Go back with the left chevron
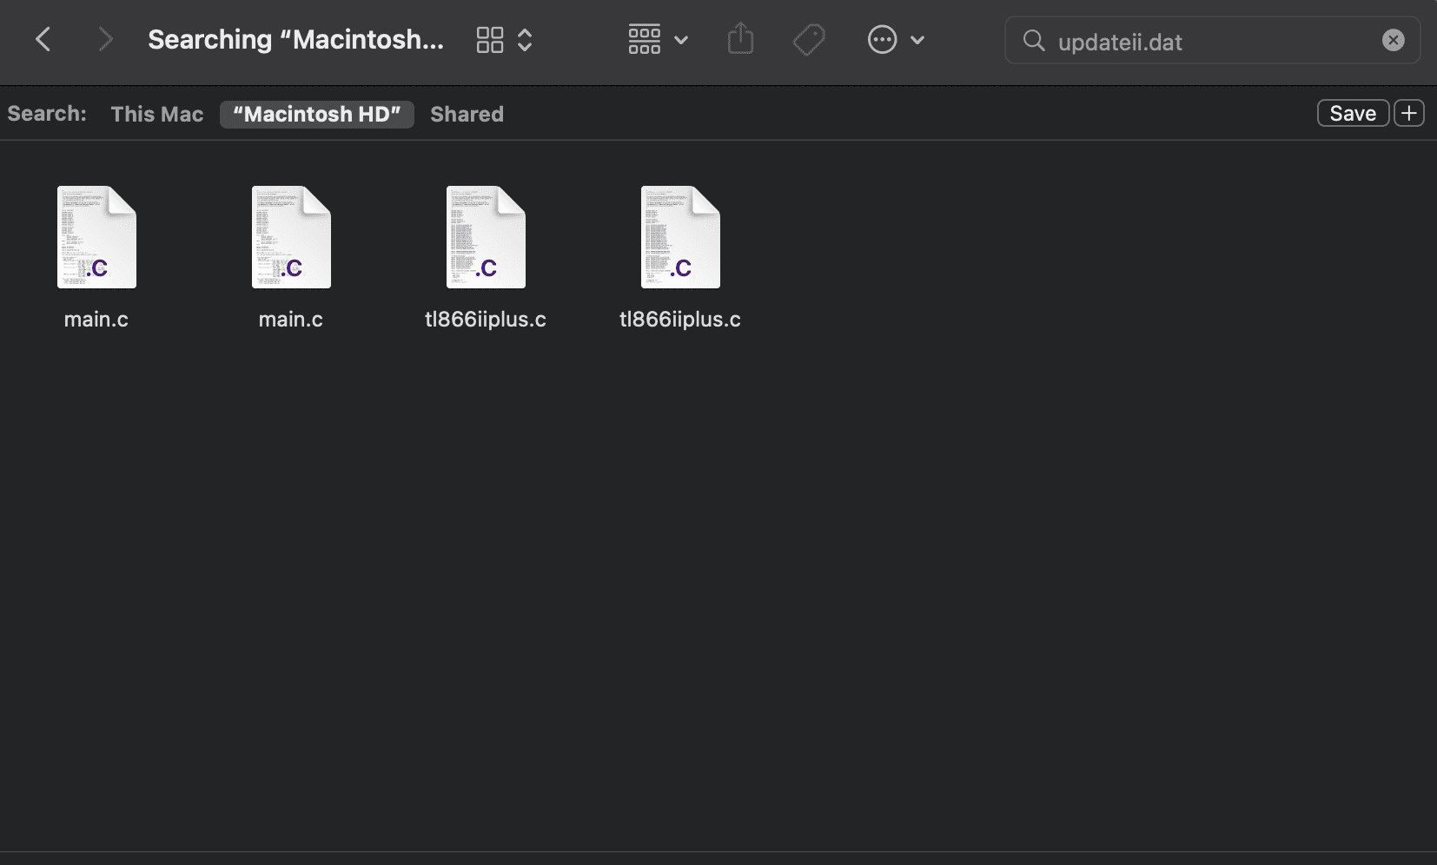The width and height of the screenshot is (1437, 865). pos(43,40)
